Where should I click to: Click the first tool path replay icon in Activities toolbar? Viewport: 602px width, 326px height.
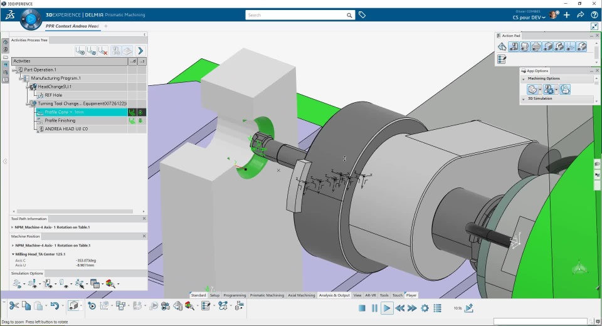pos(80,51)
